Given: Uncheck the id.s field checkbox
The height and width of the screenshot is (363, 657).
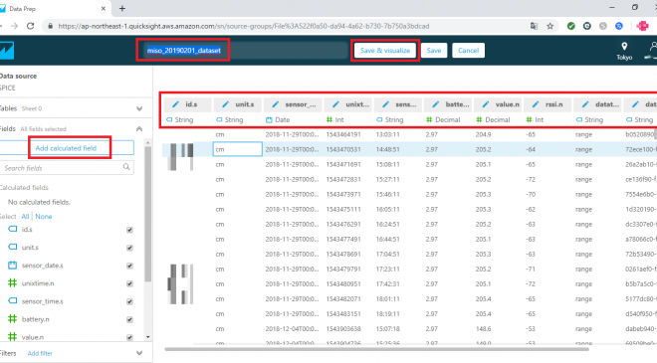Looking at the screenshot, I should click(129, 230).
